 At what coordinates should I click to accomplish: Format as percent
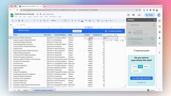point(38,21)
